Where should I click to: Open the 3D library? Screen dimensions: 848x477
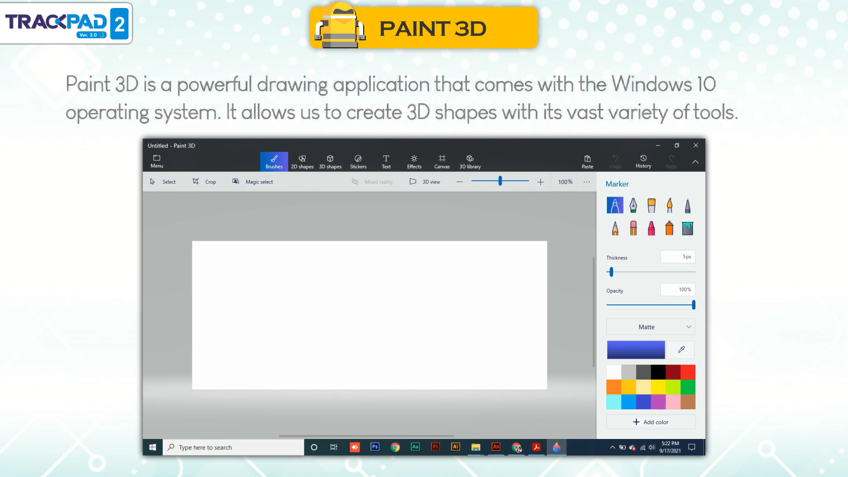click(470, 161)
